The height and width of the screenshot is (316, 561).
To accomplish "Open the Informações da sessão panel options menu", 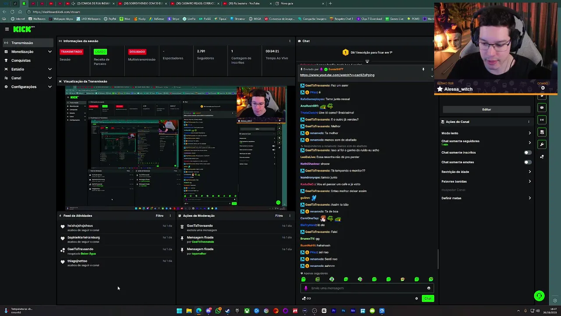I will point(290,41).
